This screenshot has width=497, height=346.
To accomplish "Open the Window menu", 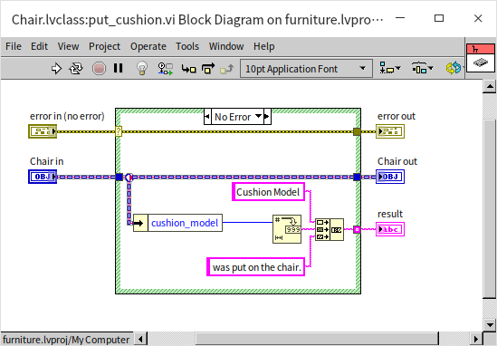I will point(226,46).
